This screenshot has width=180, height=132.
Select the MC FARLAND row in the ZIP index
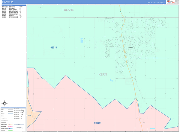coord(12,11)
